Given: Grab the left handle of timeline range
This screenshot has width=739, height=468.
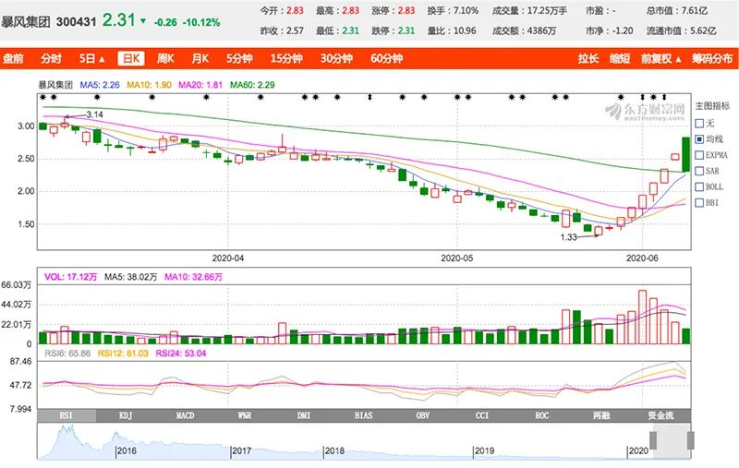Looking at the screenshot, I should [653, 440].
